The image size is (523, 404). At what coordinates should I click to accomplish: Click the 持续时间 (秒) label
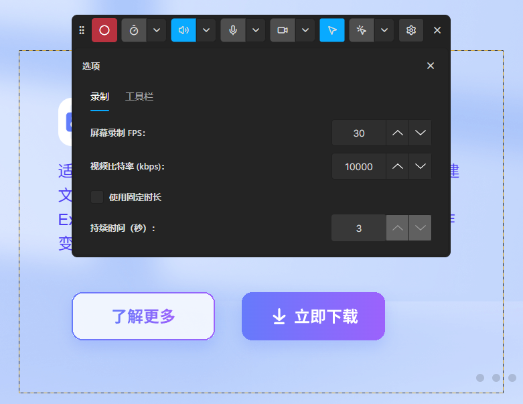[123, 228]
